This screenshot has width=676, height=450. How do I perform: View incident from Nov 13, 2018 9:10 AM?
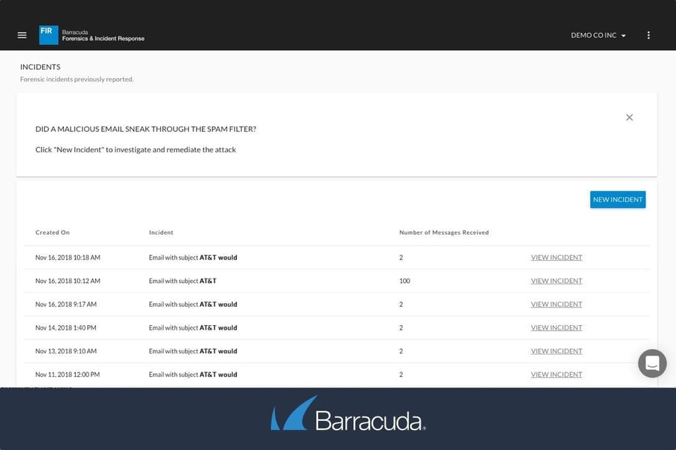[x=557, y=351]
